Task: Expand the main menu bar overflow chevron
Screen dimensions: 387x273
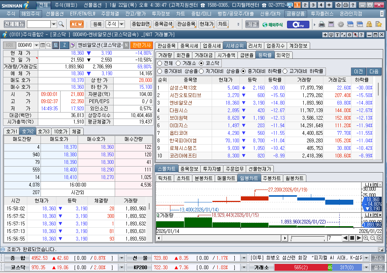Action: [382, 14]
